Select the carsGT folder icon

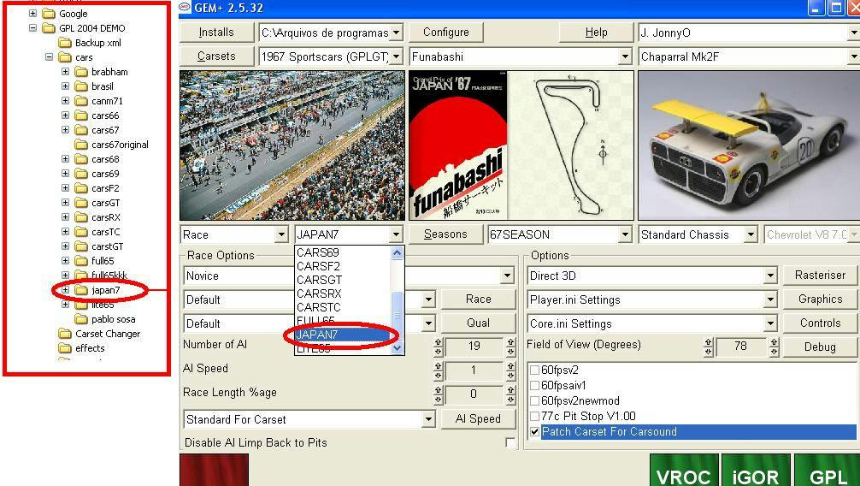point(82,203)
